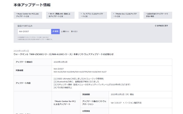Open the バージョン確認方法 link

click(x=132, y=103)
